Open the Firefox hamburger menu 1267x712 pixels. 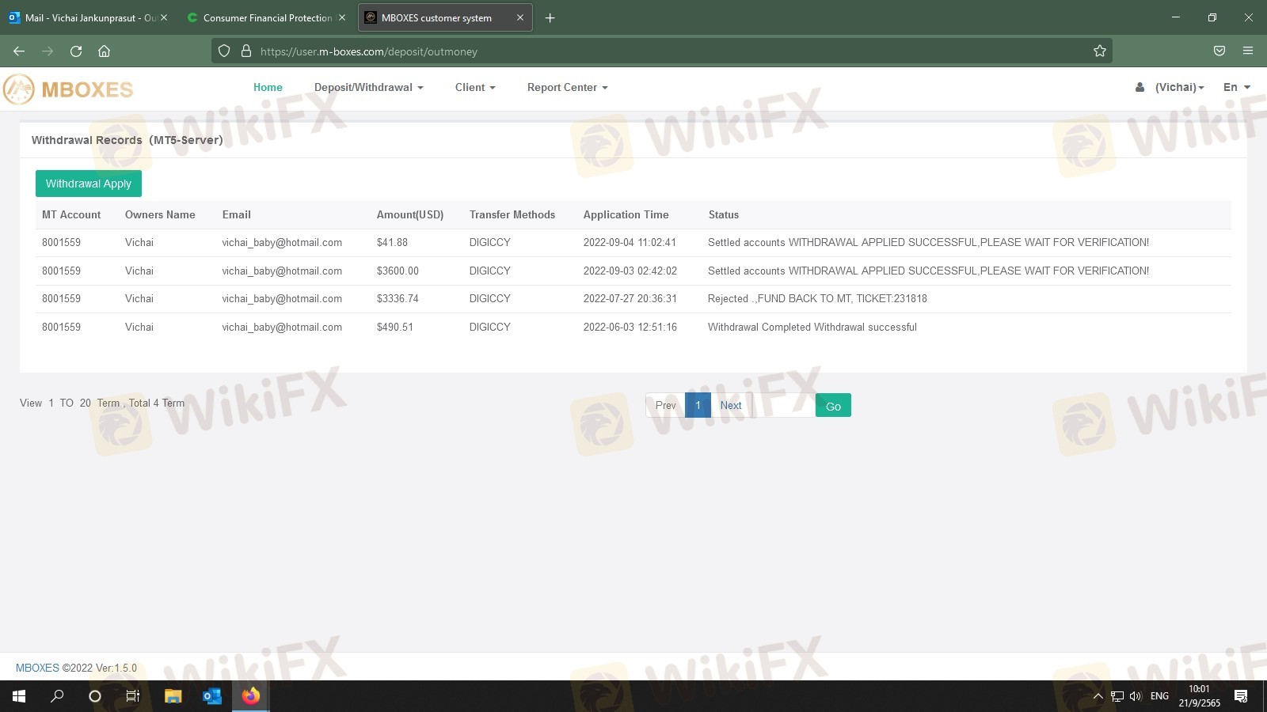[1248, 51]
